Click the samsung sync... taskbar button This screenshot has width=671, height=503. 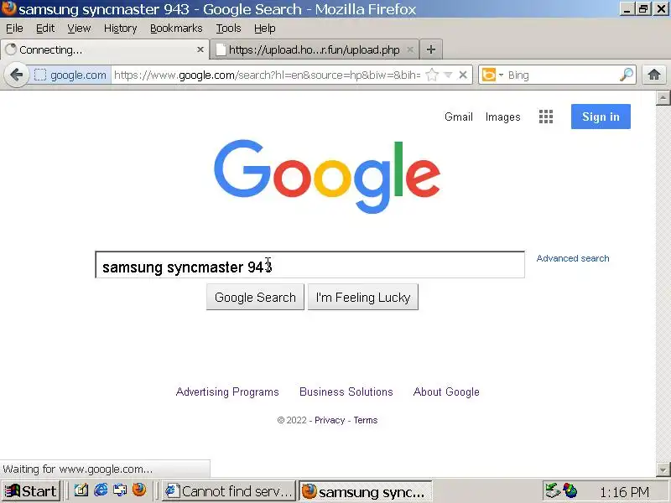pos(365,491)
